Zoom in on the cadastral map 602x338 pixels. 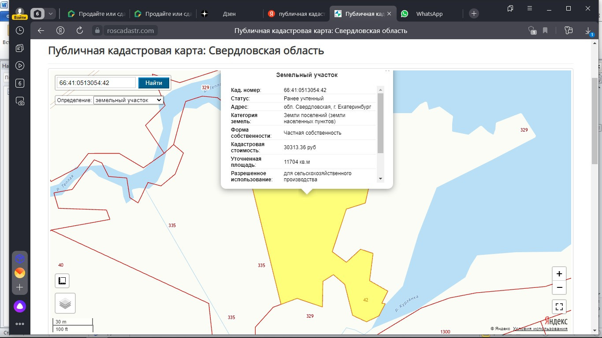[x=559, y=274]
